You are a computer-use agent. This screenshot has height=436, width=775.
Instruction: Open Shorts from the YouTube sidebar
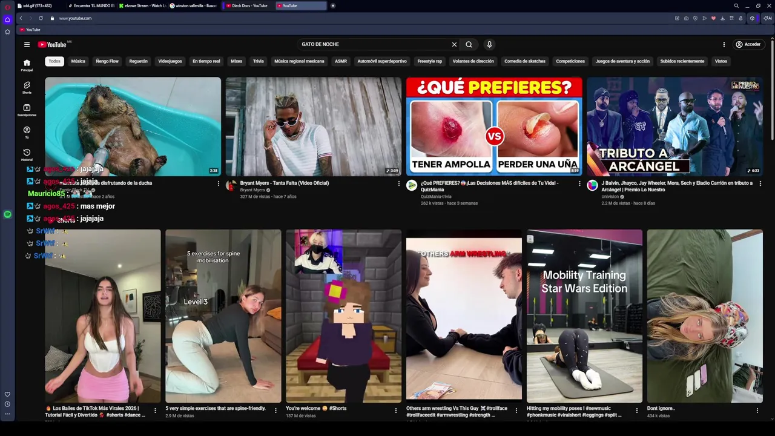(27, 88)
